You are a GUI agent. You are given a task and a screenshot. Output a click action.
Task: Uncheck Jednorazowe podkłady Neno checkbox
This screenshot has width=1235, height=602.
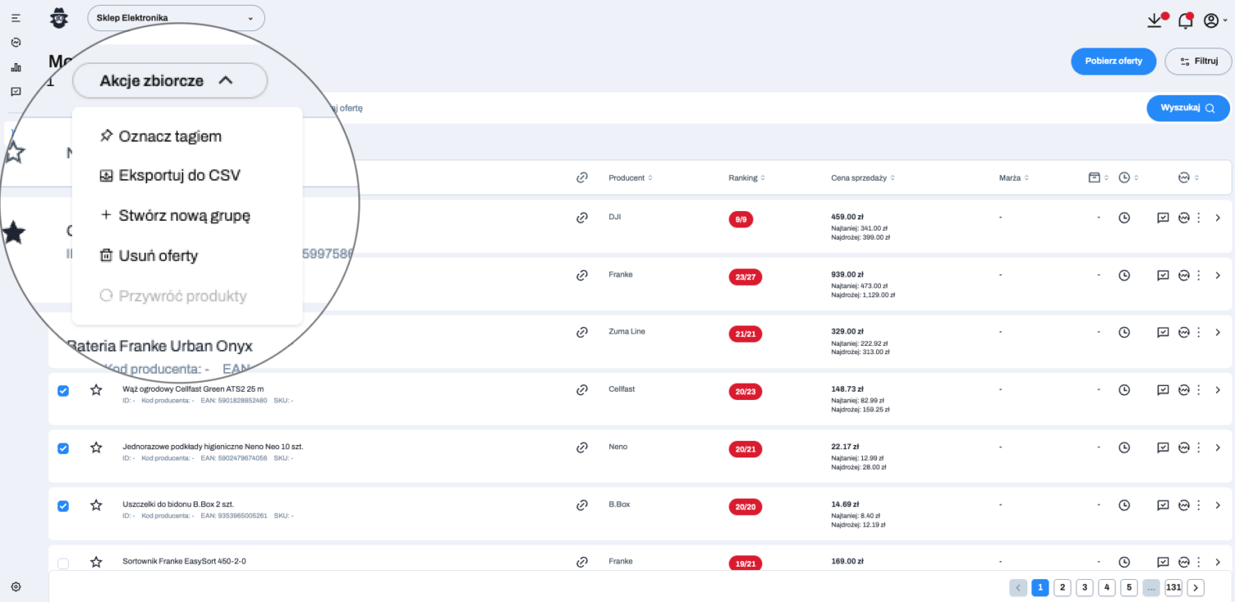tap(63, 448)
